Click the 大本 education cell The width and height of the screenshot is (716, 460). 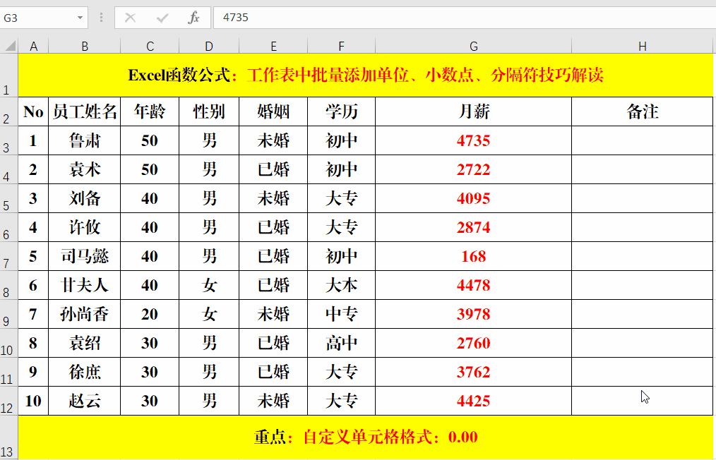(341, 285)
